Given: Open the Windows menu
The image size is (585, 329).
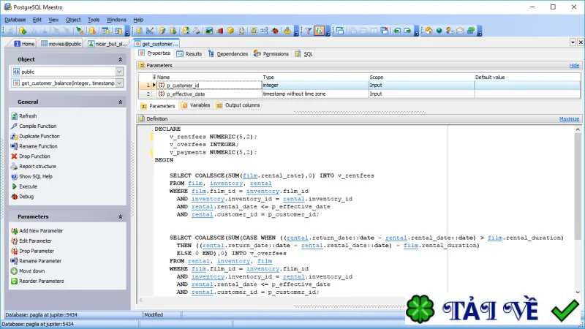Looking at the screenshot, I should [x=116, y=20].
